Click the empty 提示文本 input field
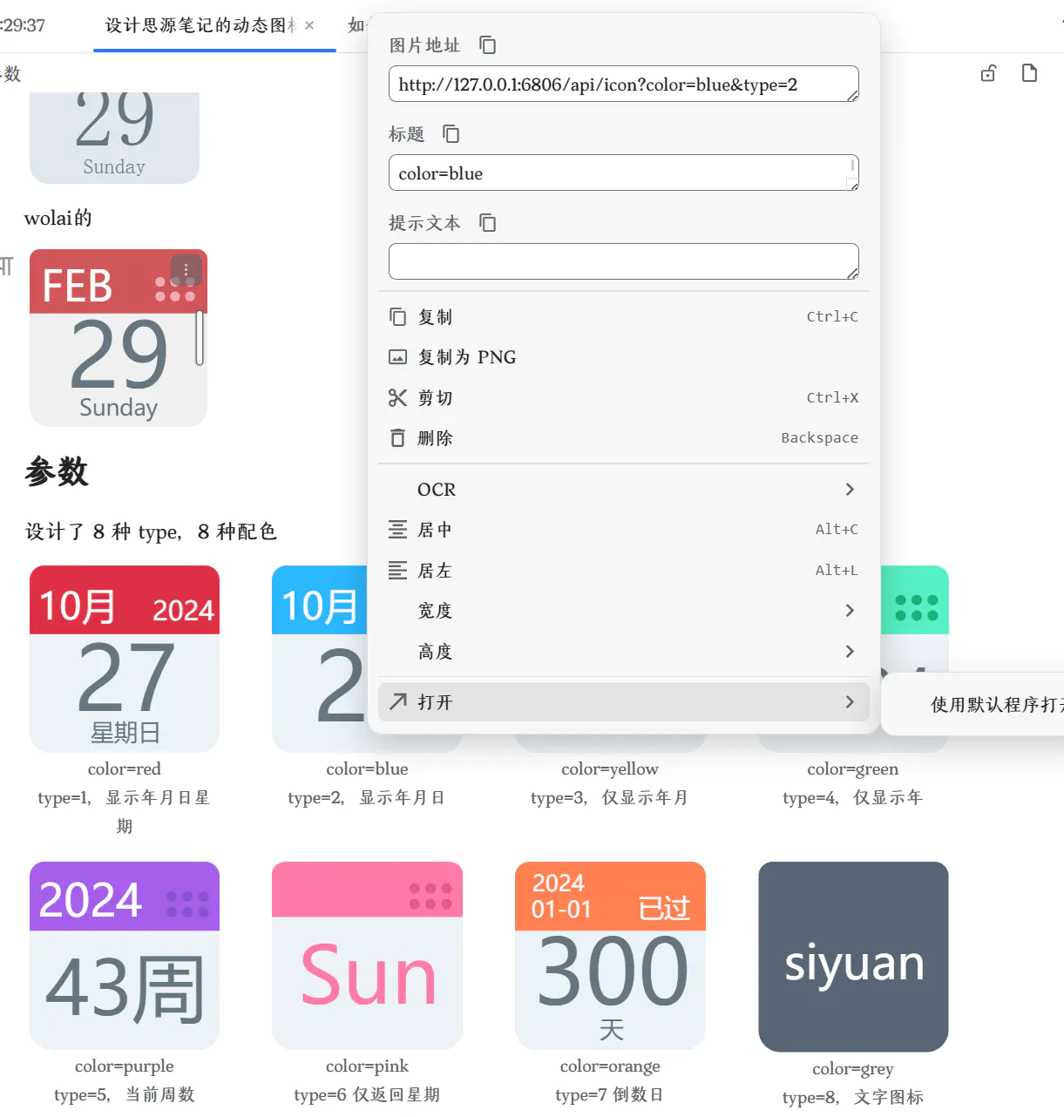Screen dimensions: 1064x1117 coord(623,261)
